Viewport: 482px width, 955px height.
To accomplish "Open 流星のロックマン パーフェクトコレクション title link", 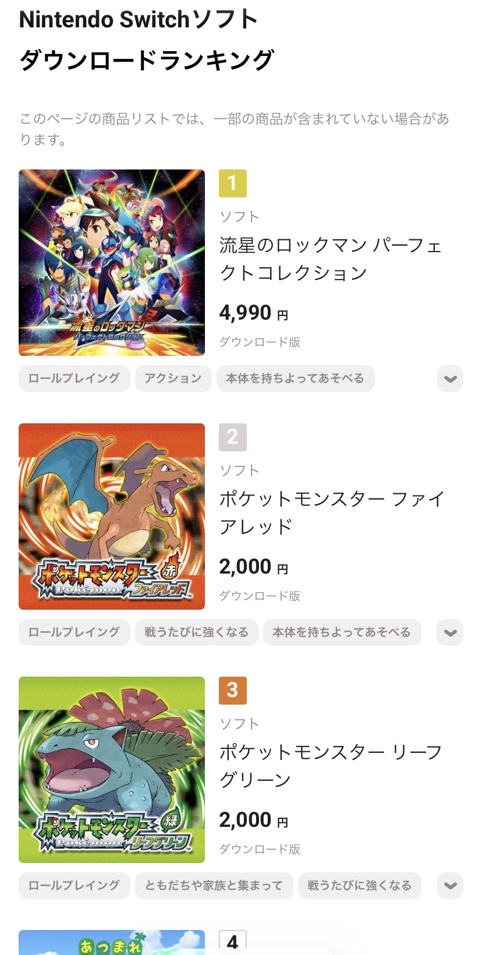I will tap(331, 259).
